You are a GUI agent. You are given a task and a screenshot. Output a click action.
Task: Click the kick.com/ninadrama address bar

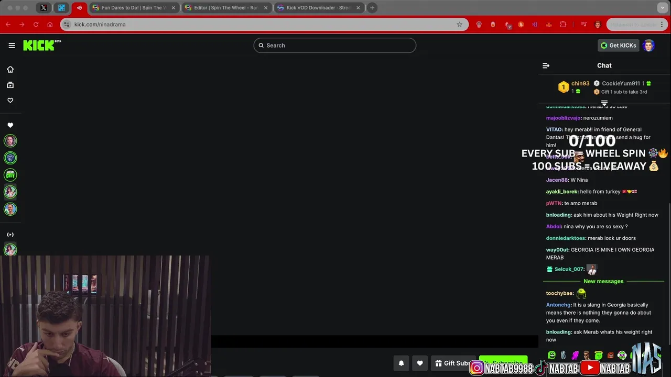(264, 25)
